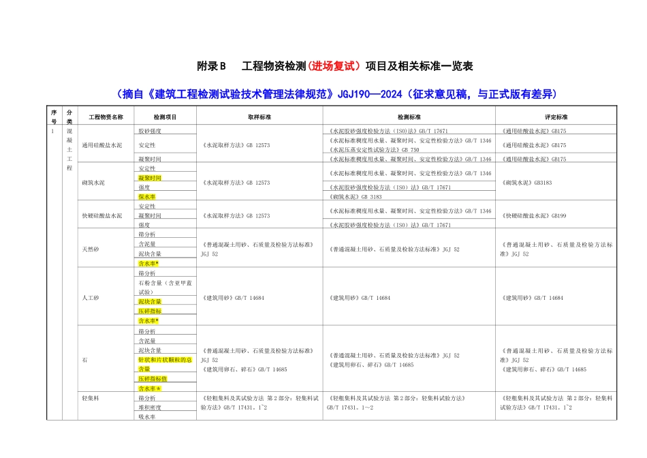This screenshot has height=458, width=647.
Task: Click the highlighted 压碎指标 under 人工砂
Action: pos(150,311)
